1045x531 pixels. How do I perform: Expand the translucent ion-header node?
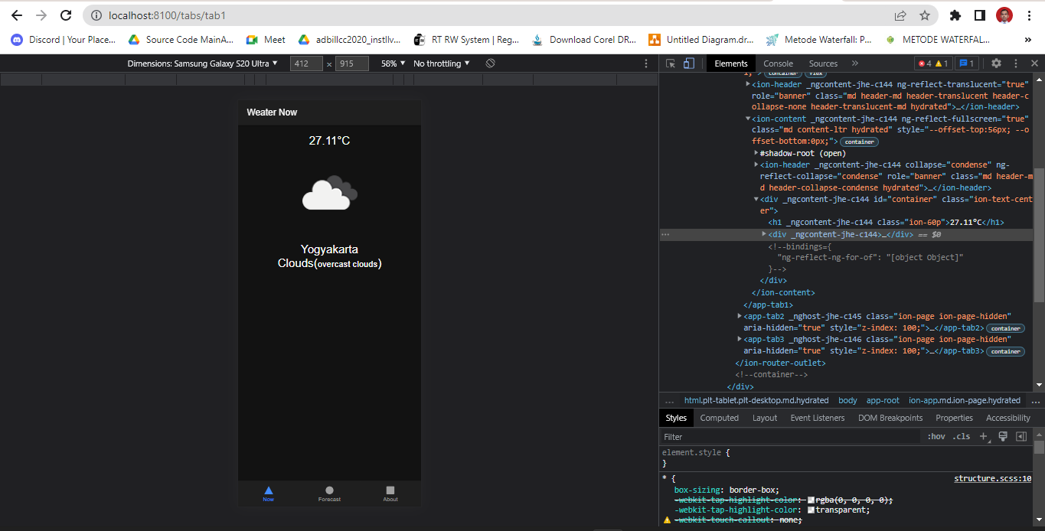(748, 84)
